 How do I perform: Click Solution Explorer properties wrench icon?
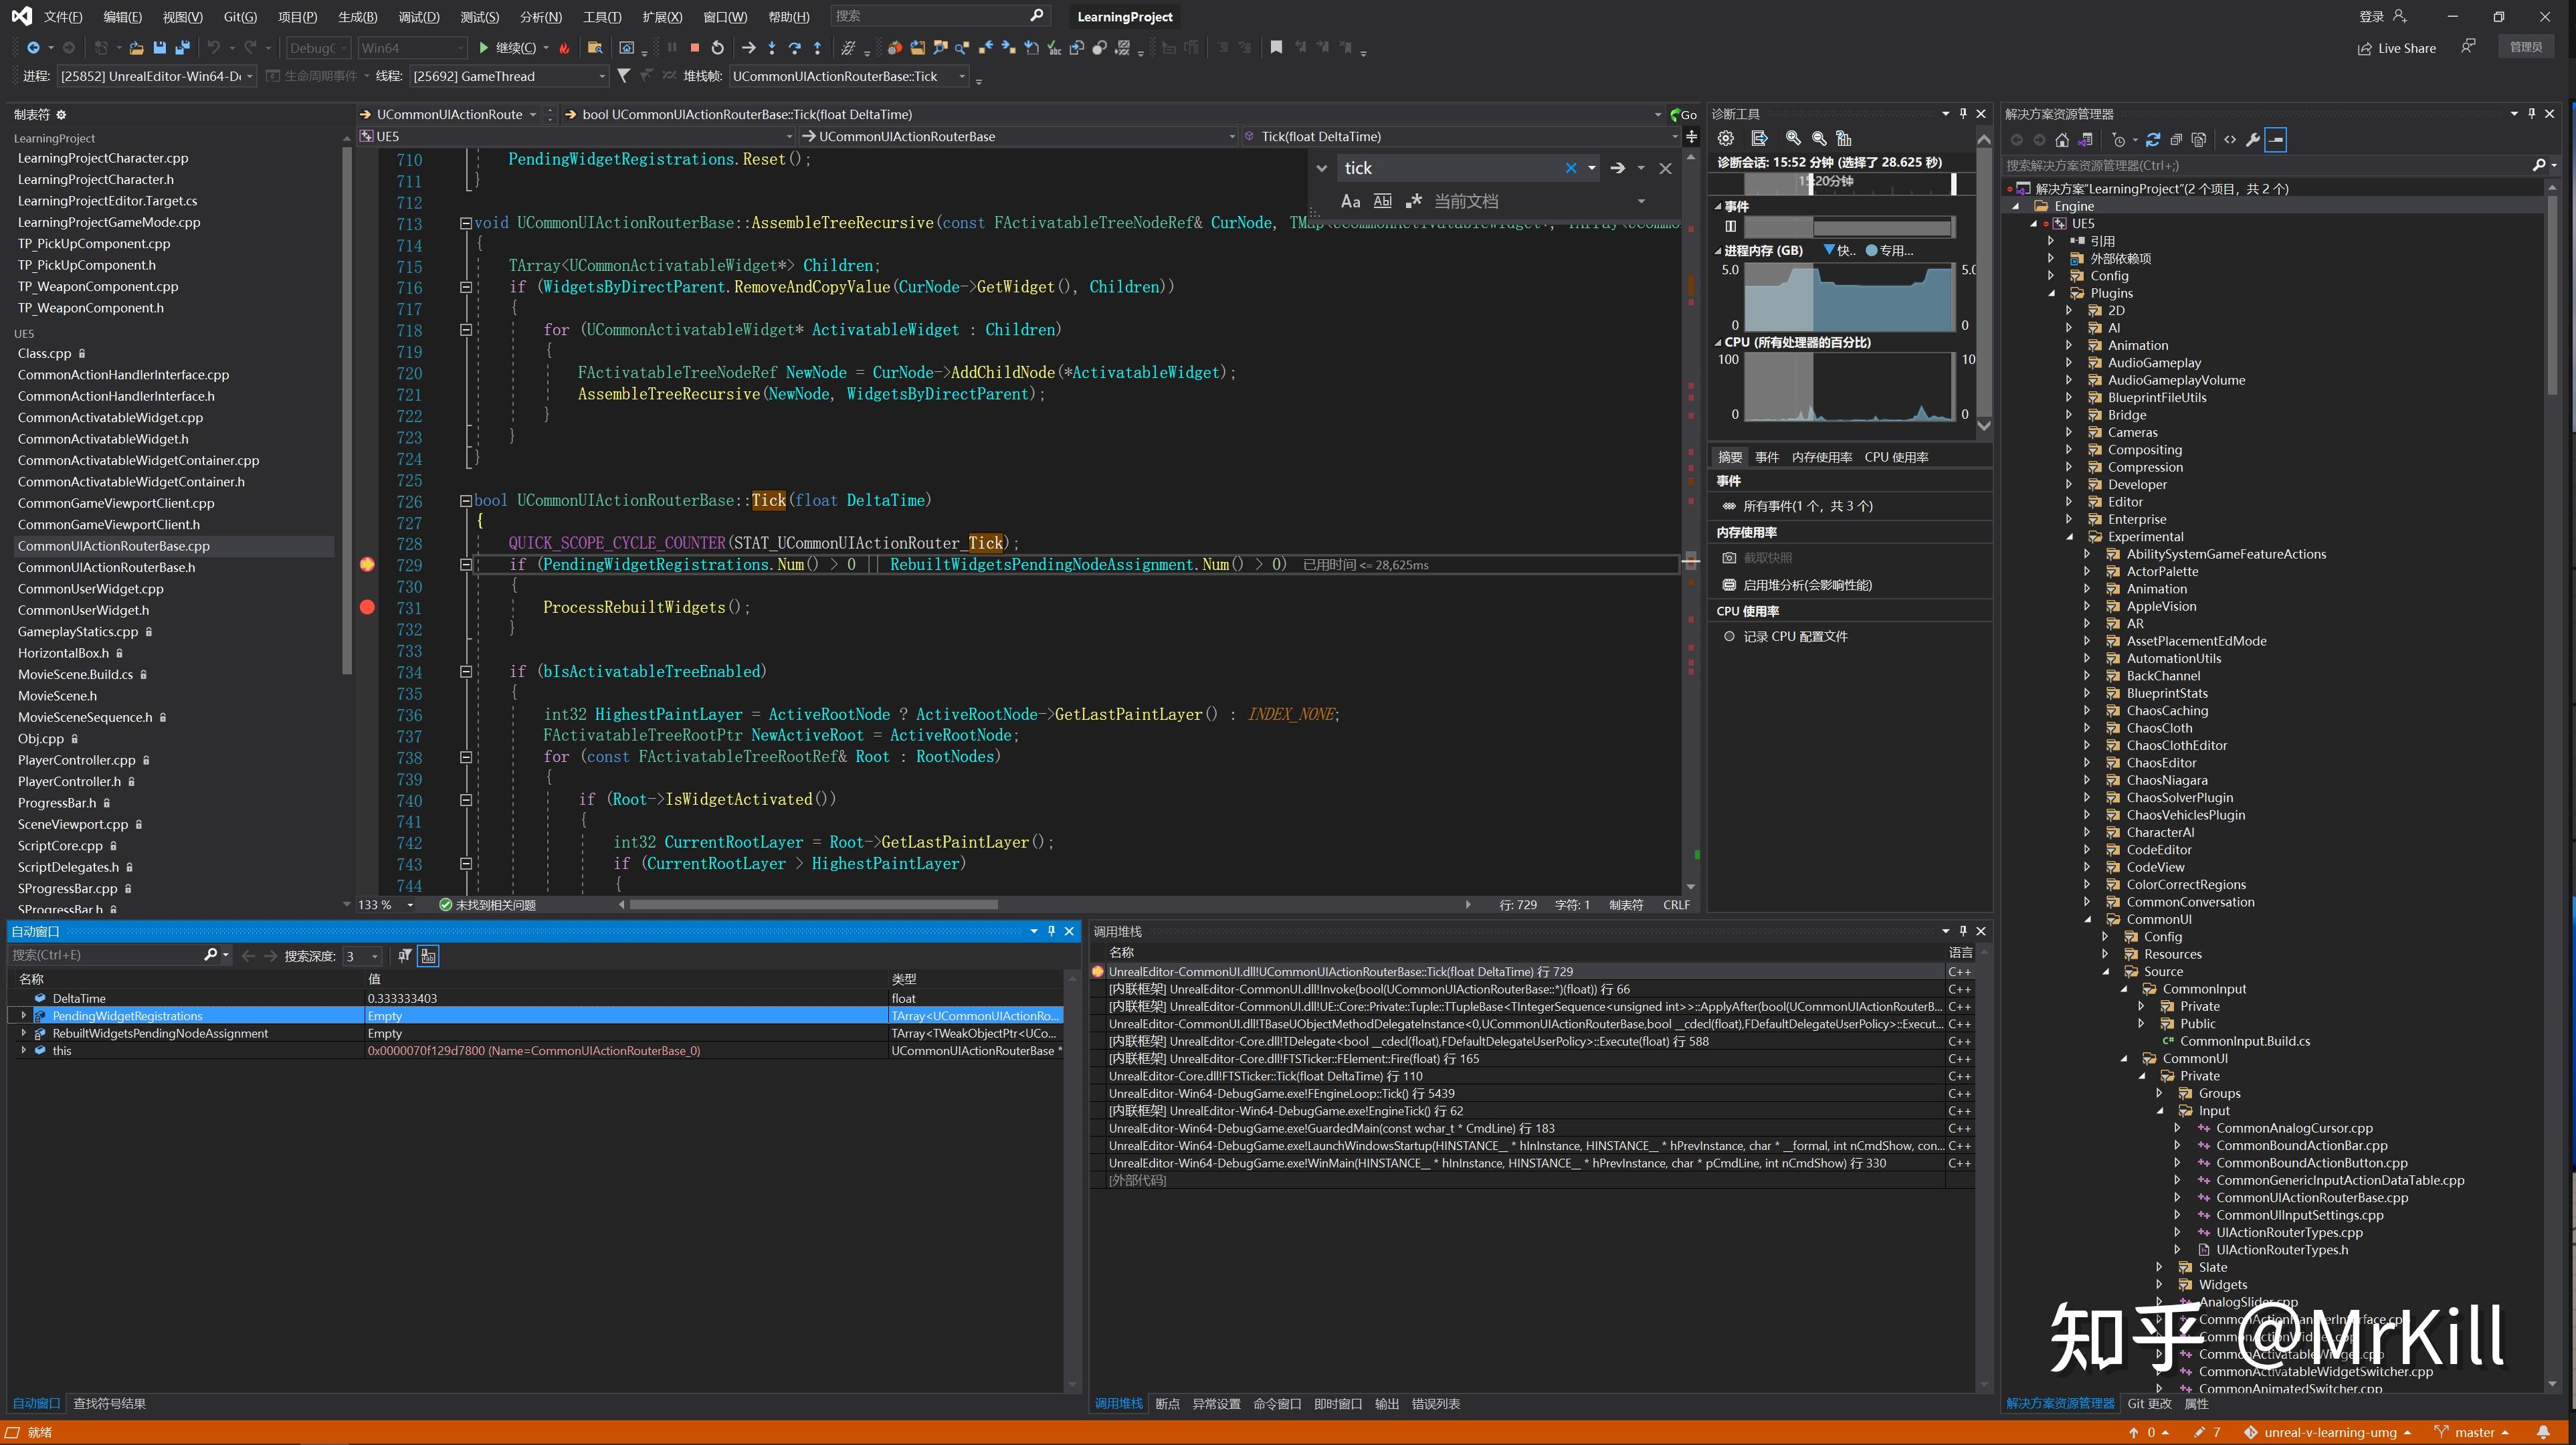[x=2253, y=140]
